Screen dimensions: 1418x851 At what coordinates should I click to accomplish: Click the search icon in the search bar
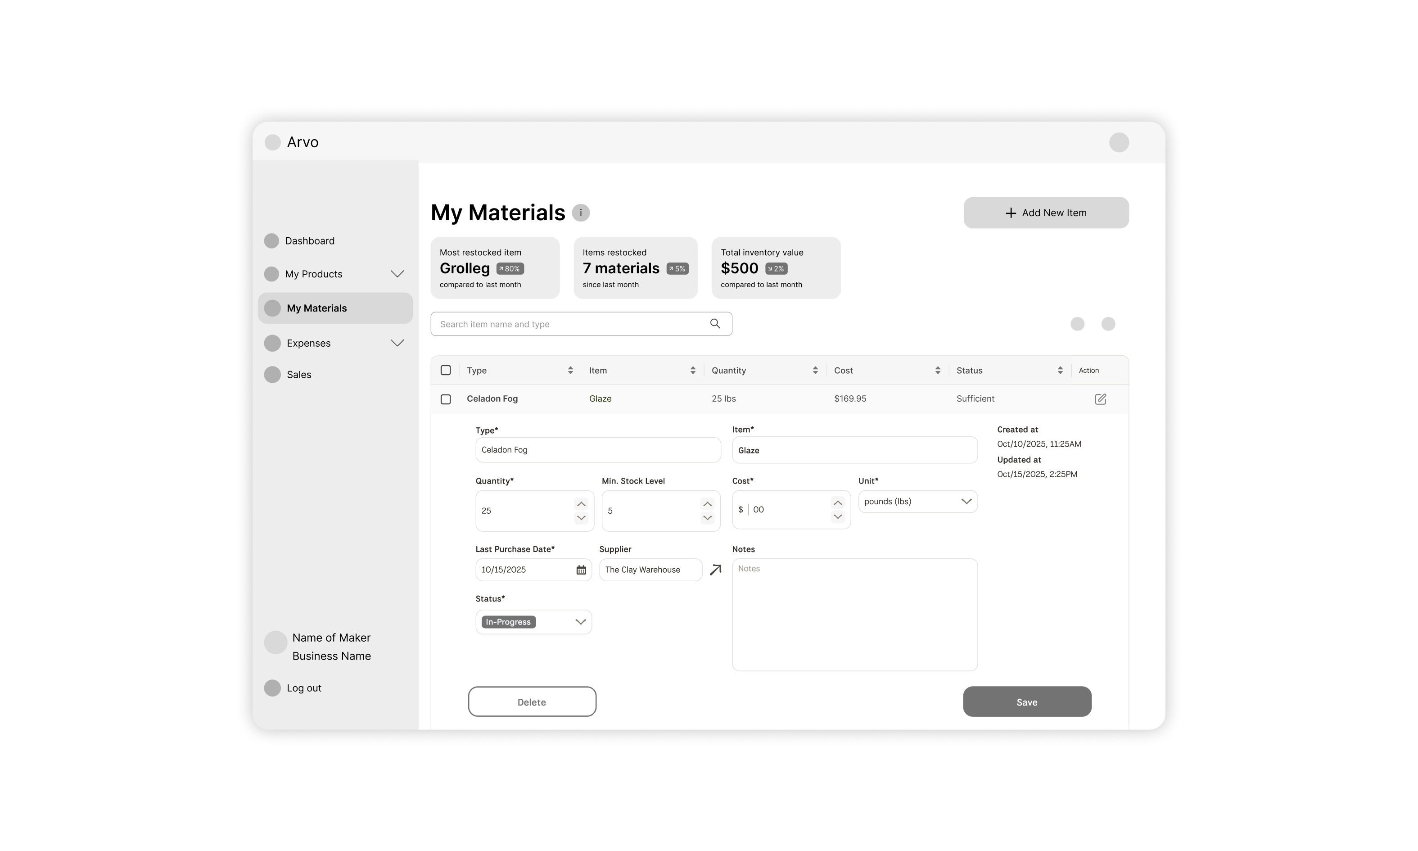click(715, 323)
